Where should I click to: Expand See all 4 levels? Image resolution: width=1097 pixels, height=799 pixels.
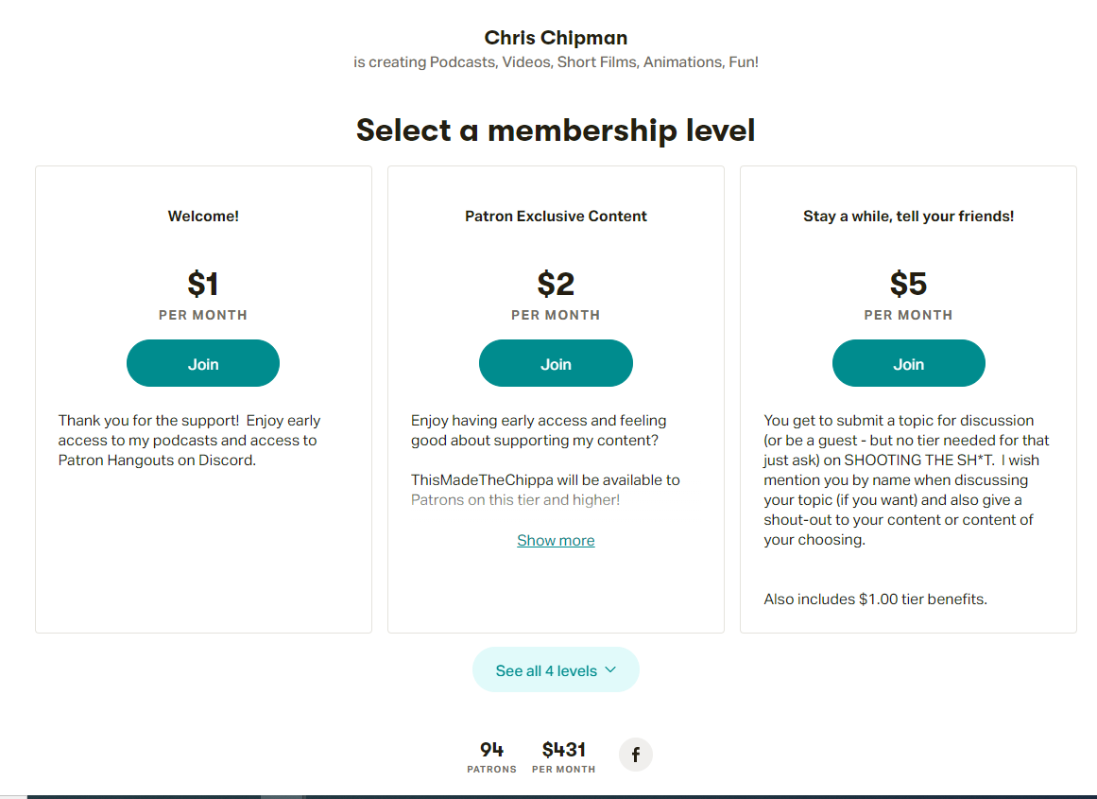pos(556,670)
